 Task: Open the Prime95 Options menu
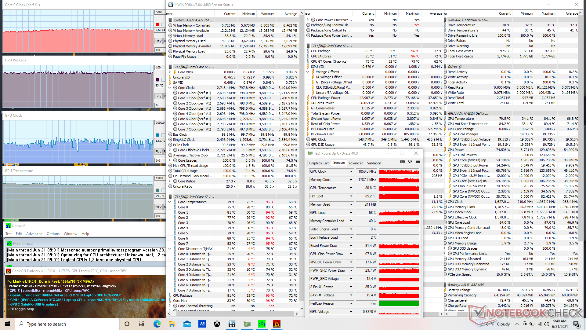(53, 234)
